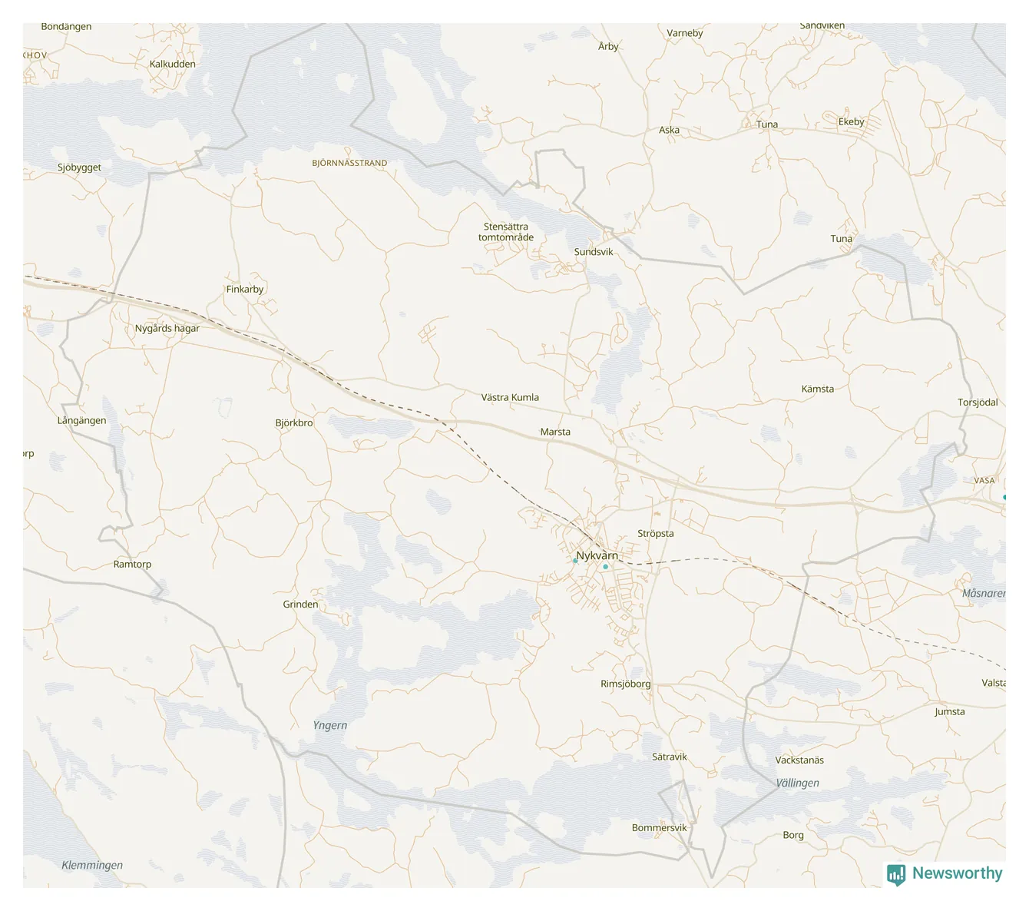Select the Yngern lake label
This screenshot has height=911, width=1029.
(330, 726)
